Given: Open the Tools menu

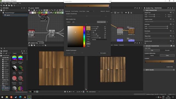Looking at the screenshot, I should tap(9, 3).
